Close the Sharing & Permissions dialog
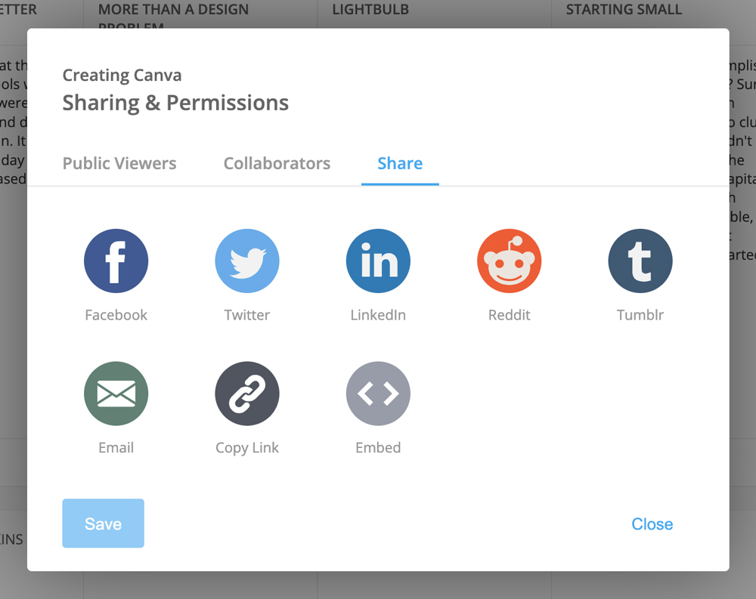The image size is (756, 599). point(652,523)
